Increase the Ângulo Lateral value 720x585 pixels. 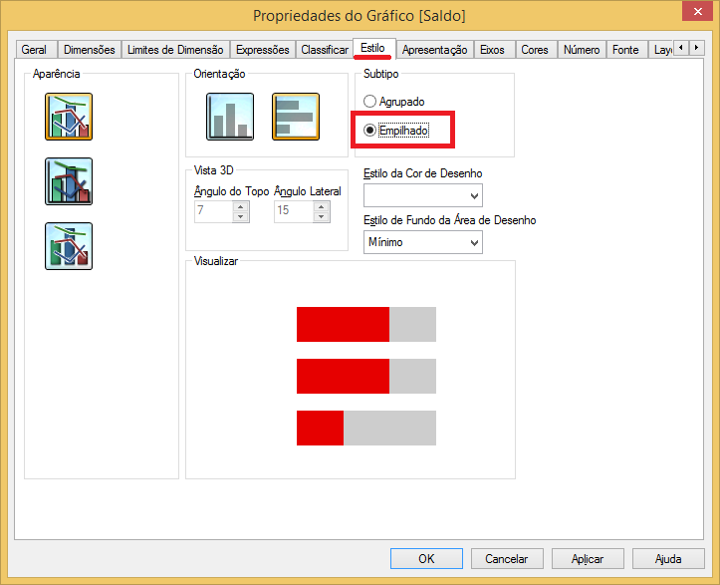click(322, 206)
